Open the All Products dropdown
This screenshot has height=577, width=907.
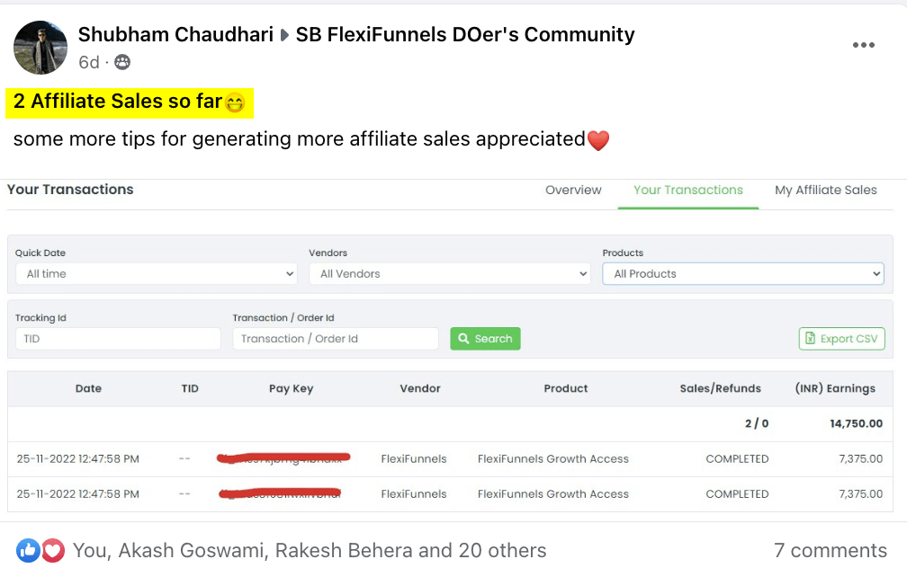(742, 274)
